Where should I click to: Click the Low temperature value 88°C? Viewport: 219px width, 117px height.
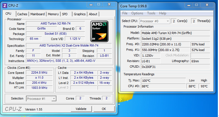192,86
